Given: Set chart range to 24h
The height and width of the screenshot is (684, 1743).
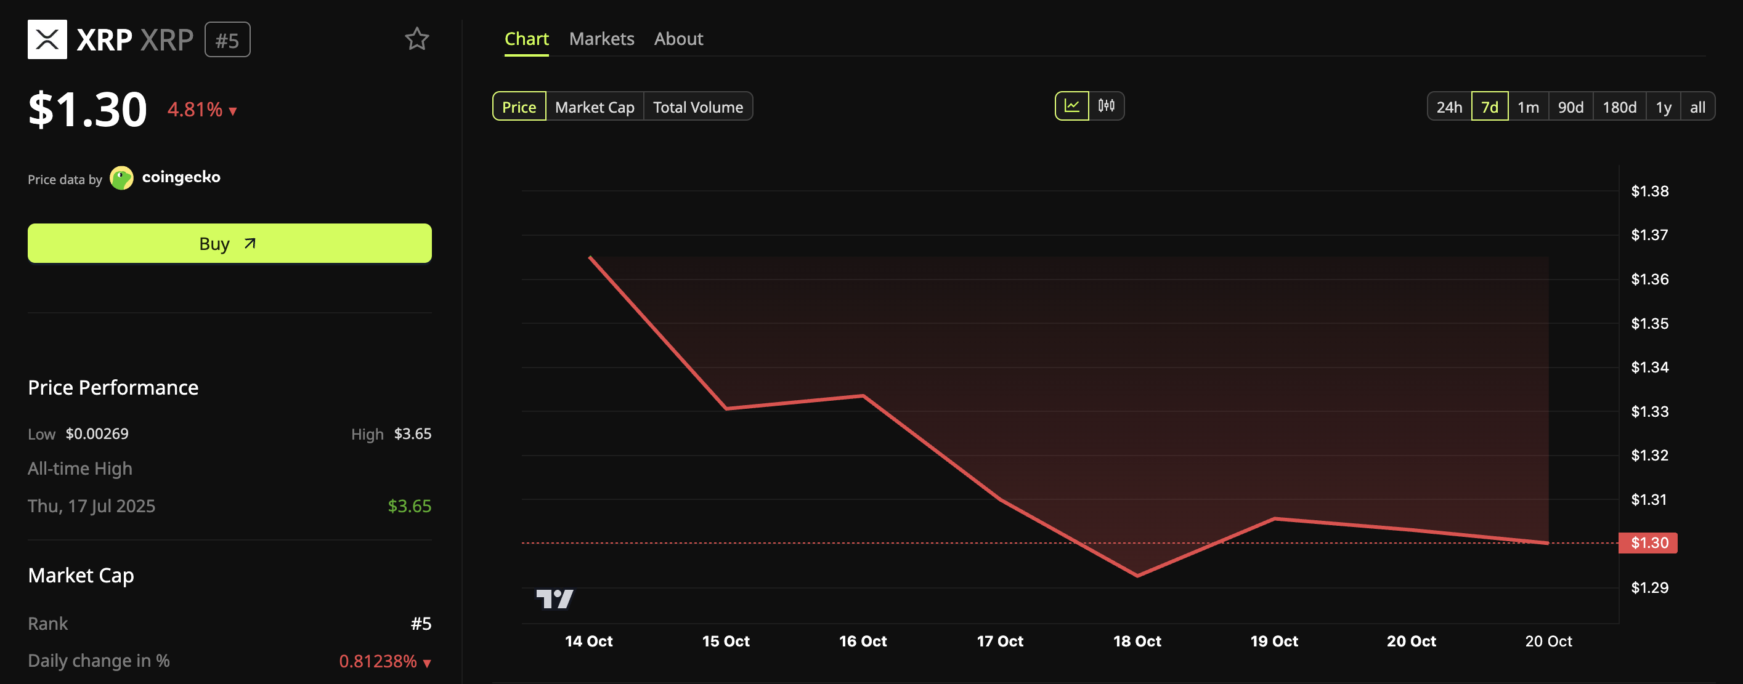Looking at the screenshot, I should click(1449, 106).
